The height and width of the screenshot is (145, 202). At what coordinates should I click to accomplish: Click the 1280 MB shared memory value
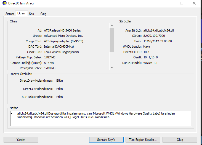50,68
